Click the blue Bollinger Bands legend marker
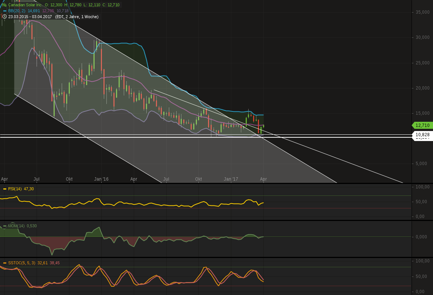This screenshot has width=433, height=295. (x=5, y=11)
